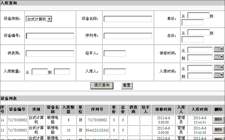Open calendar picker for 保修时间 到 field
Image resolution: width=225 pixels, height=140 pixels.
click(219, 57)
